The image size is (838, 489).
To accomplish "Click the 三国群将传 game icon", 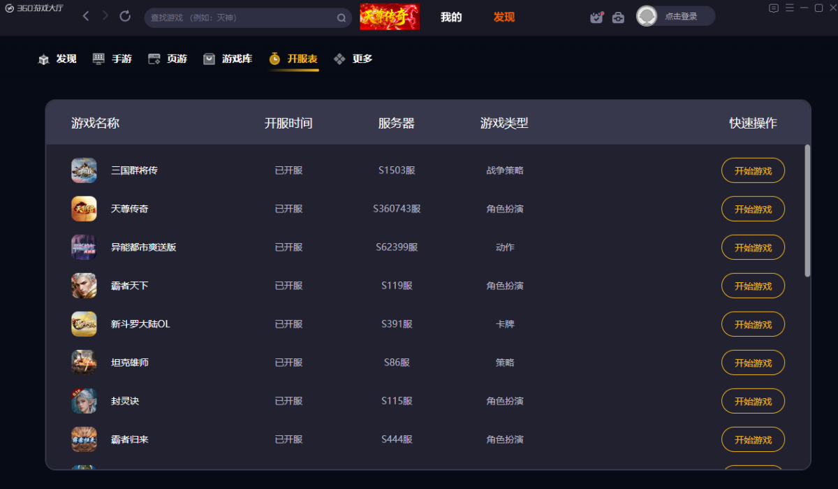I will click(84, 170).
